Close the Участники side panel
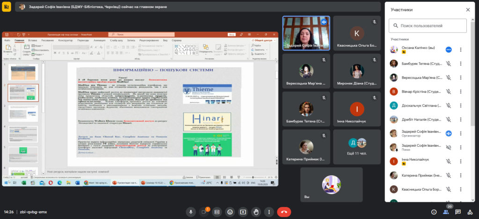This screenshot has width=479, height=219. pyautogui.click(x=468, y=9)
